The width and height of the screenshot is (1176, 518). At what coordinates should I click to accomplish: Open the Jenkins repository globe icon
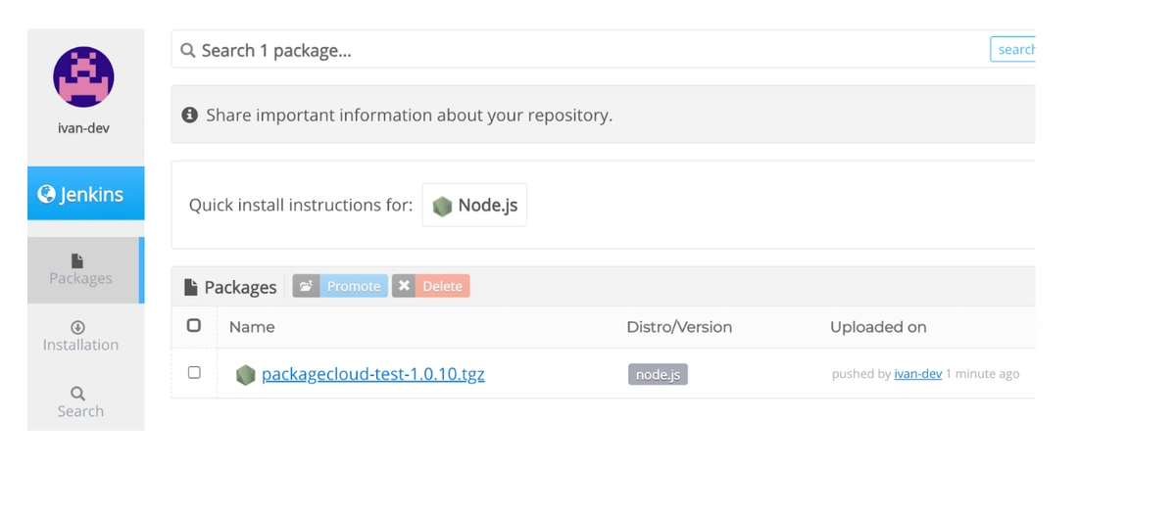(46, 194)
